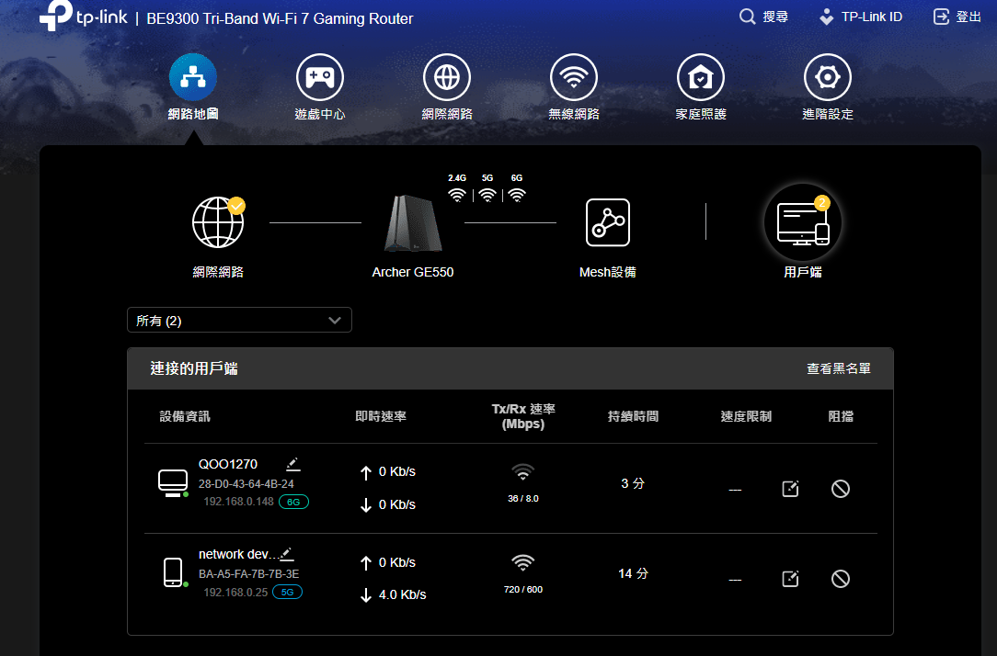This screenshot has width=997, height=656.
Task: Click the 3 分 duration value
Action: click(x=633, y=483)
